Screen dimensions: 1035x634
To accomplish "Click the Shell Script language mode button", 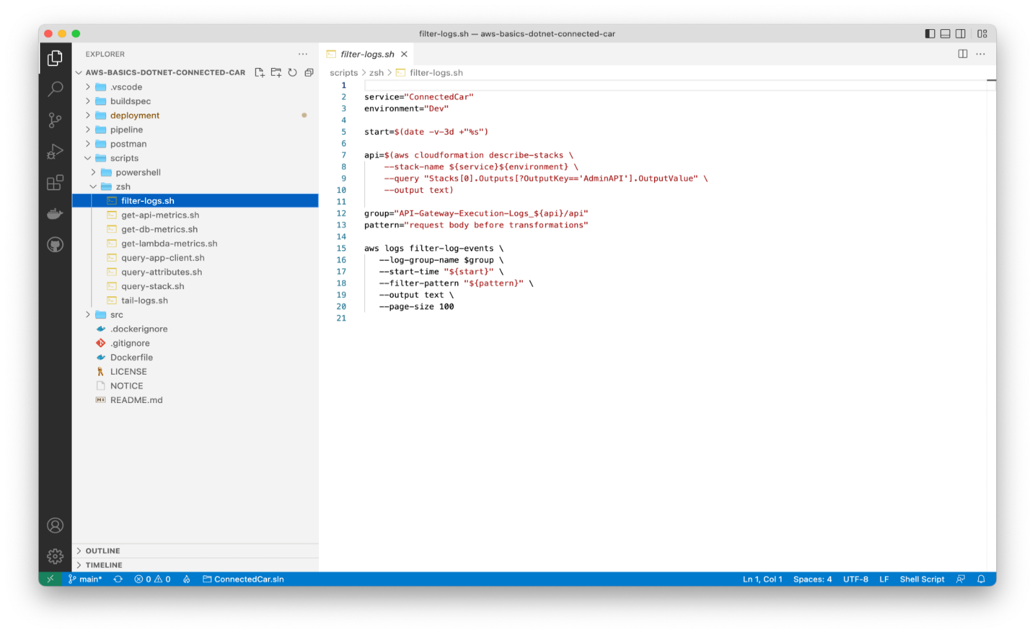I will [x=921, y=579].
